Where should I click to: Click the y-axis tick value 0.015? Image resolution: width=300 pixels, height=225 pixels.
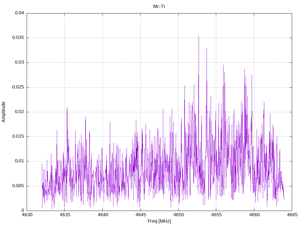18,137
